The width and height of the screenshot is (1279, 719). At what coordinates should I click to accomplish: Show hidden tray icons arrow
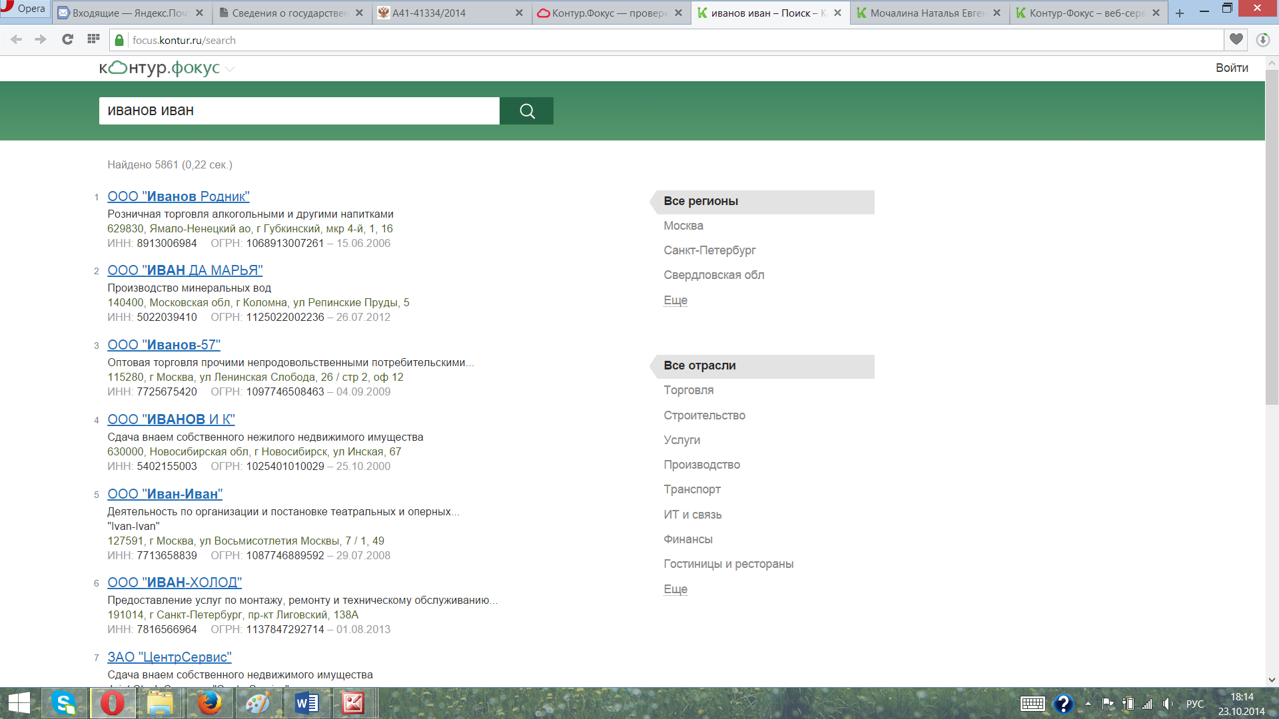pos(1088,704)
